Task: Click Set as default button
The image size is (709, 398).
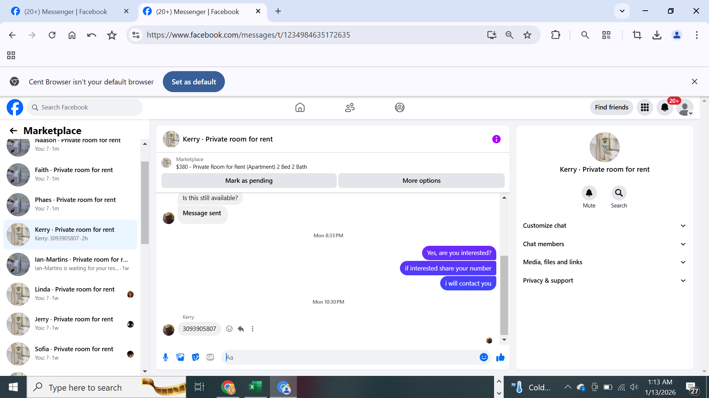Action: pos(193,82)
